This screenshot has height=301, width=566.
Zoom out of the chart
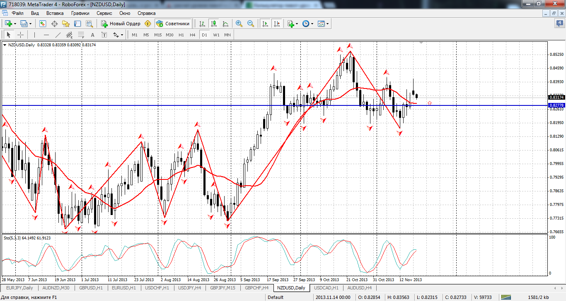click(250, 24)
